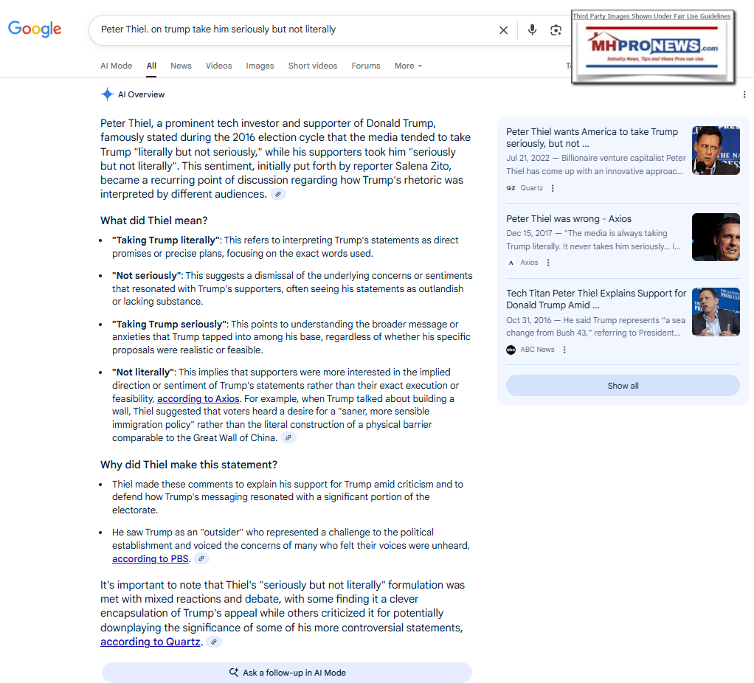Image resolution: width=754 pixels, height=683 pixels.
Task: Click the 'What did Thiel mean?' heading
Action: click(154, 221)
